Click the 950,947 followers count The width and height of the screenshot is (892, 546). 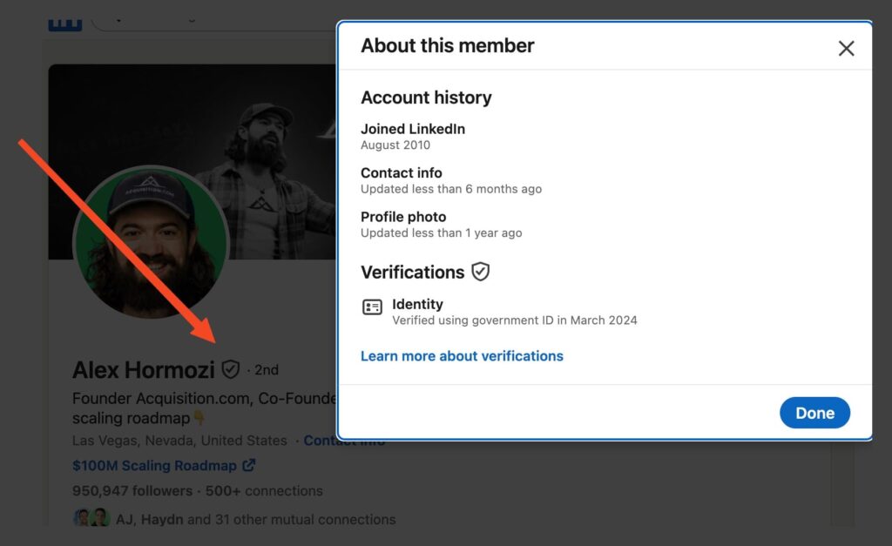click(132, 491)
